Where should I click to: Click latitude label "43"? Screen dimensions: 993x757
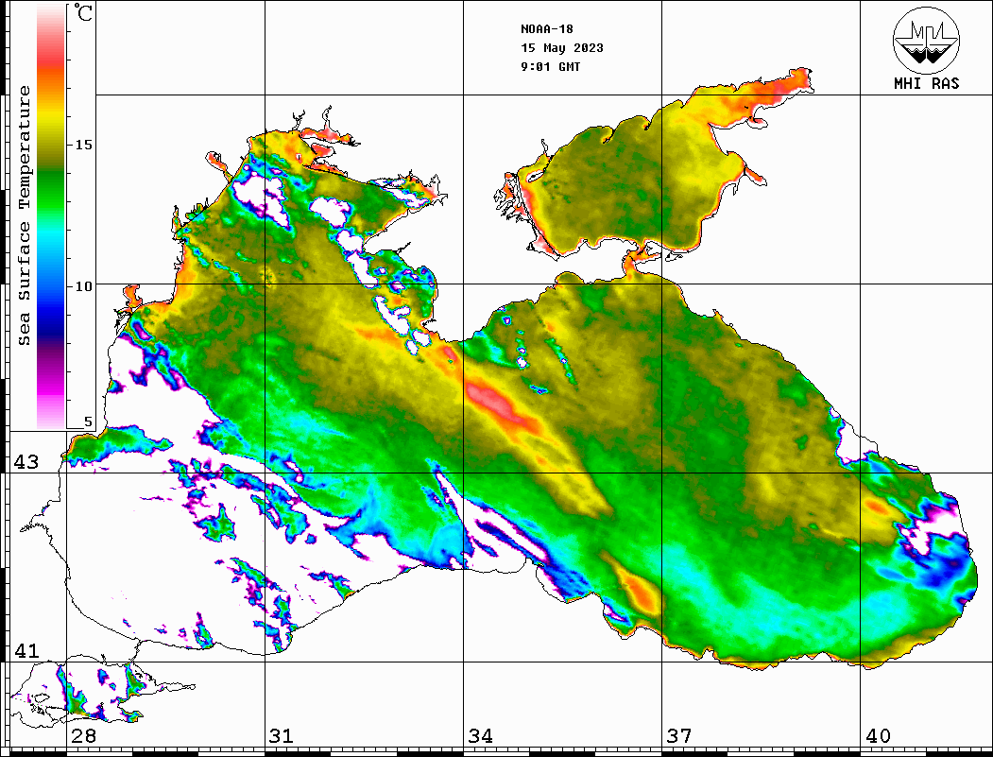[x=26, y=462]
